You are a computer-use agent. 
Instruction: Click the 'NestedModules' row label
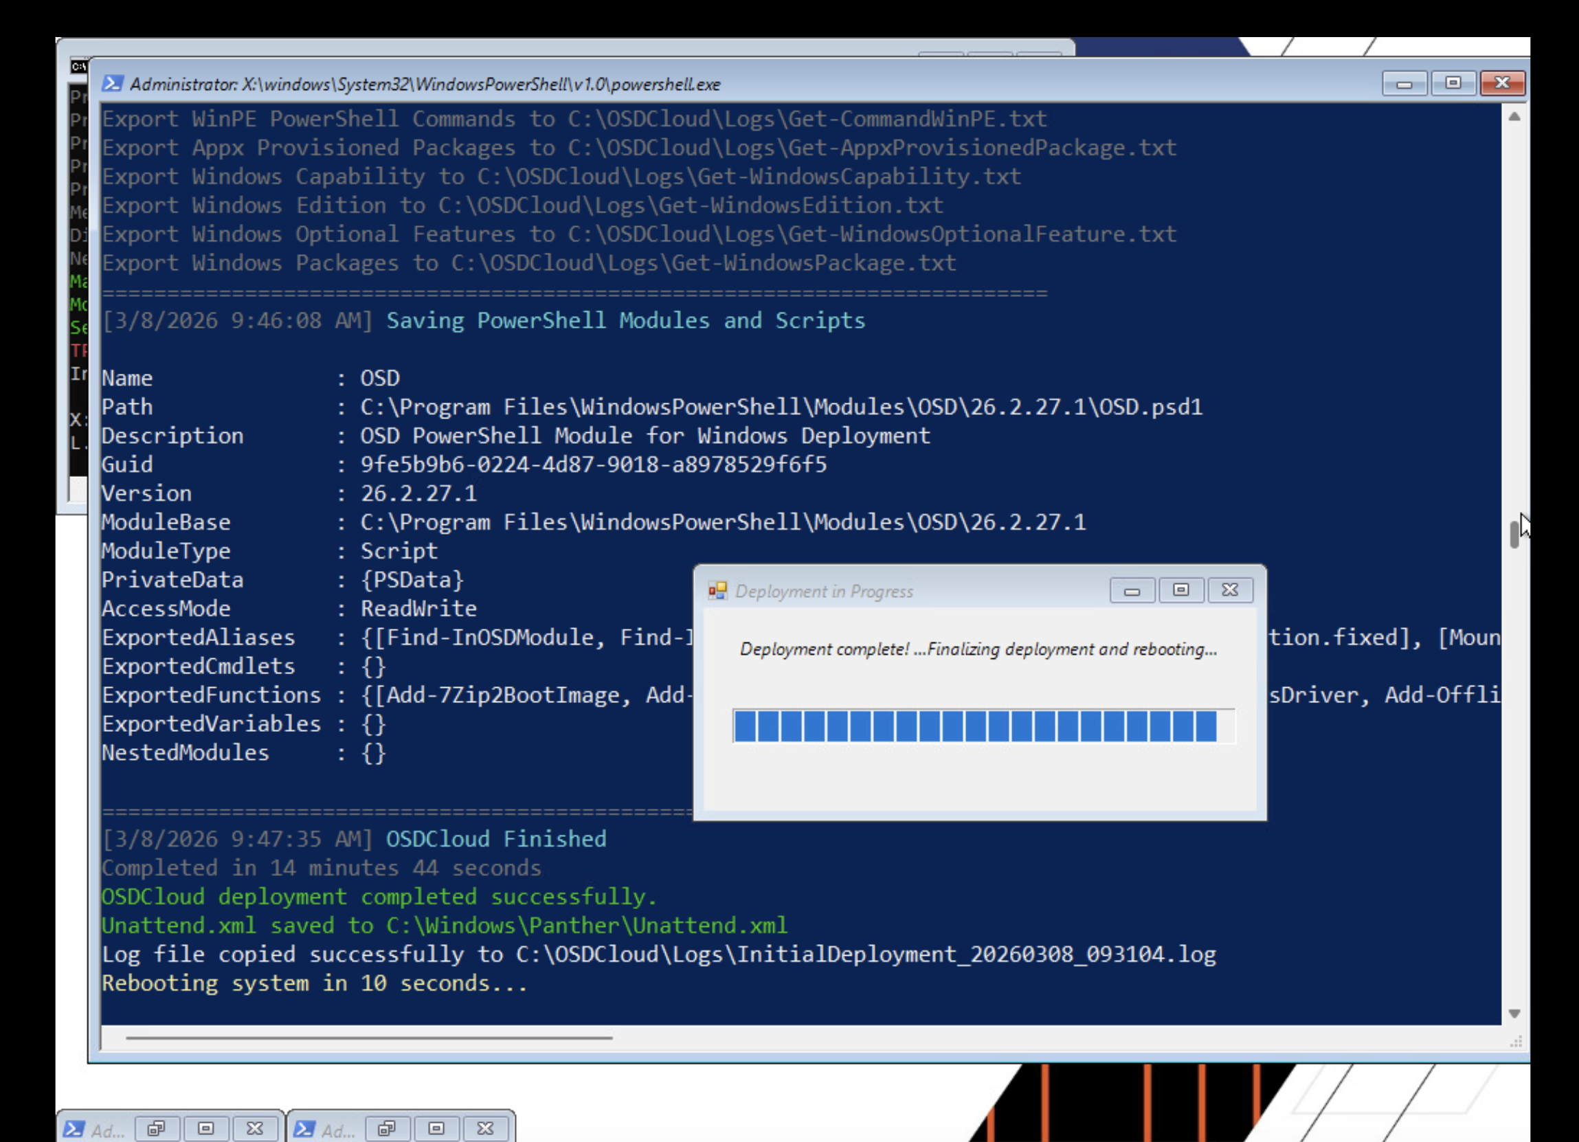[186, 753]
